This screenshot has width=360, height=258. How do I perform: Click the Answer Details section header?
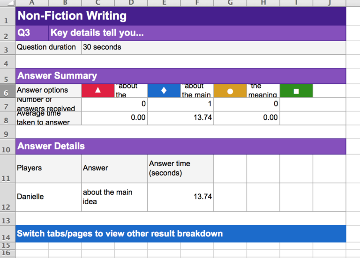180,147
